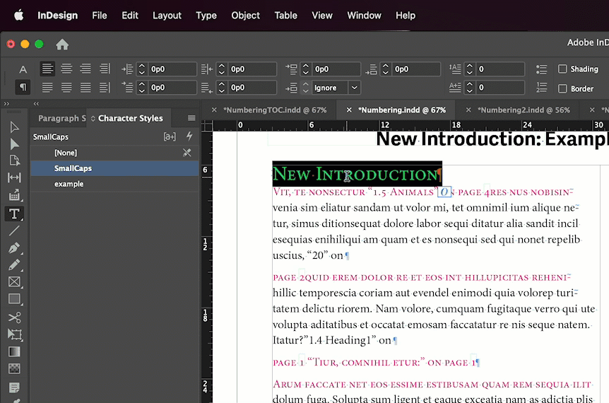Pick the Direct Selection tool
The width and height of the screenshot is (609, 403).
pos(14,144)
